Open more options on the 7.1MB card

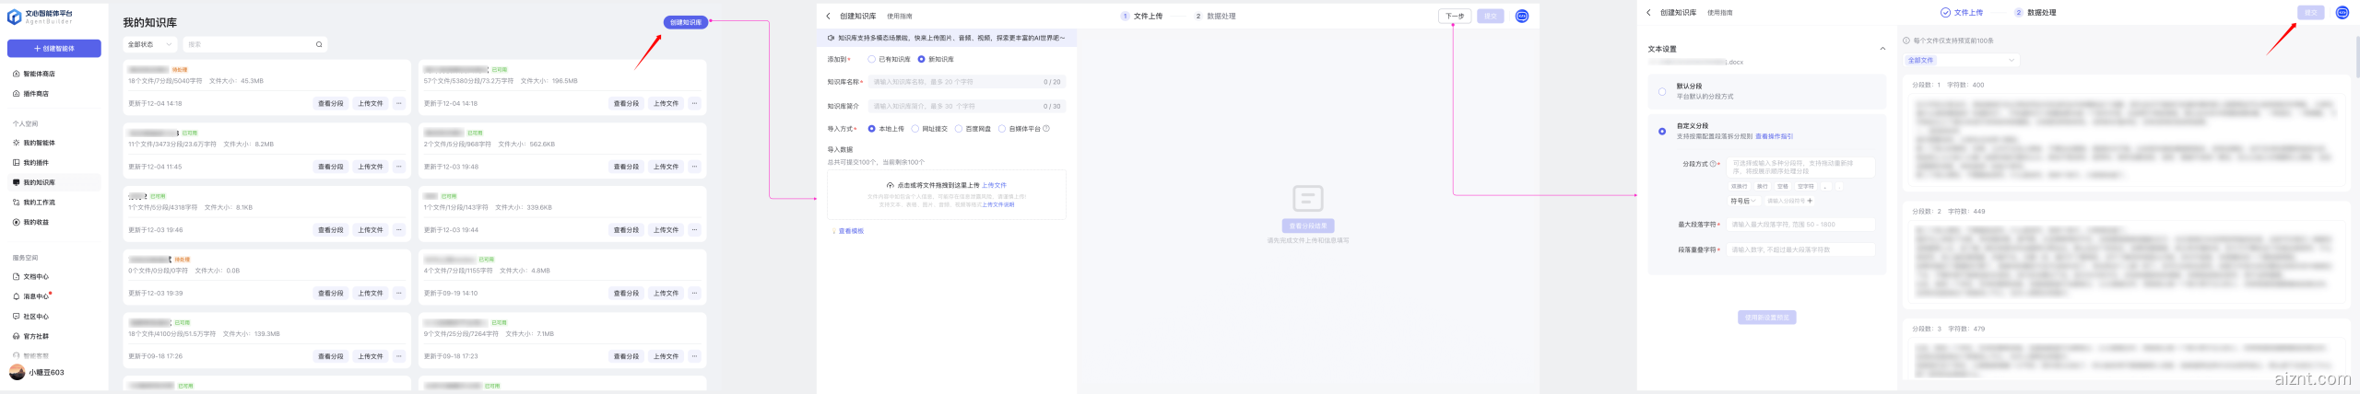pos(695,356)
